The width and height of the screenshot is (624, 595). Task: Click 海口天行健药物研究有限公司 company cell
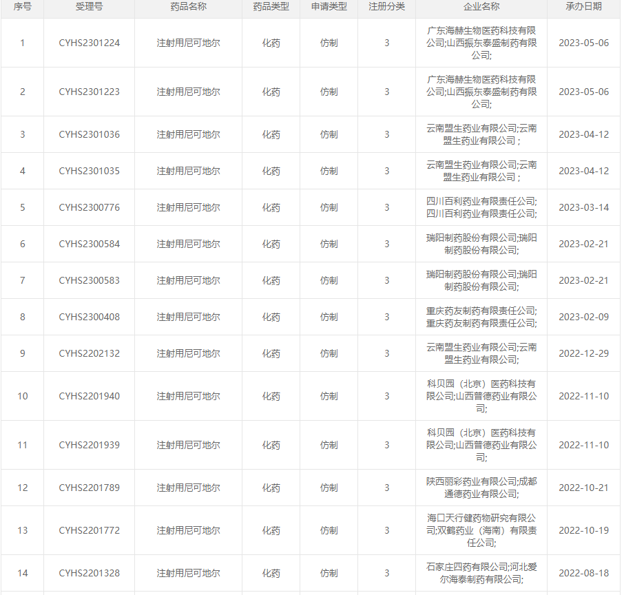click(481, 530)
